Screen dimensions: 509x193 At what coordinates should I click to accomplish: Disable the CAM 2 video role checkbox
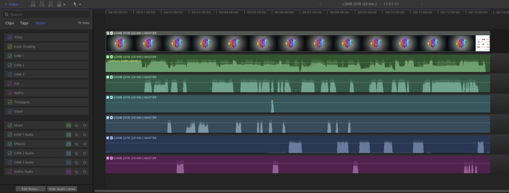pyautogui.click(x=10, y=65)
